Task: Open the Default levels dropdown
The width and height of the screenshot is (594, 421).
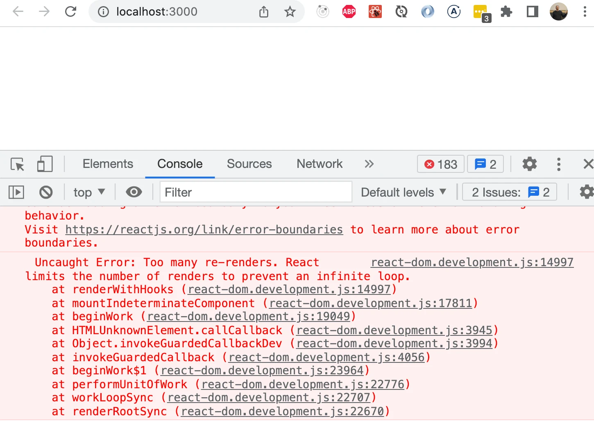Action: (404, 192)
